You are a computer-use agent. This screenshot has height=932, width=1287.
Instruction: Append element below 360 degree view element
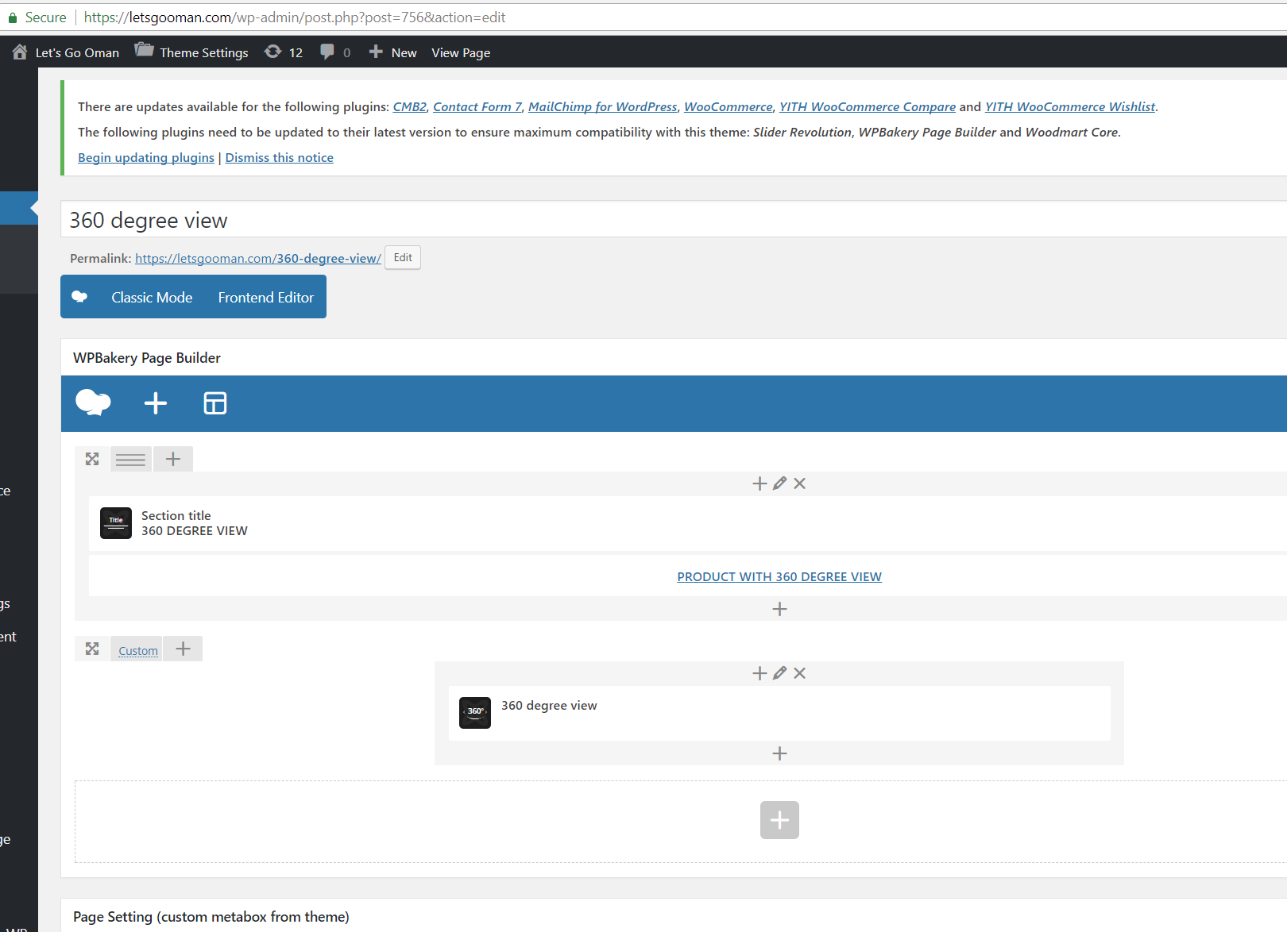pyautogui.click(x=780, y=753)
